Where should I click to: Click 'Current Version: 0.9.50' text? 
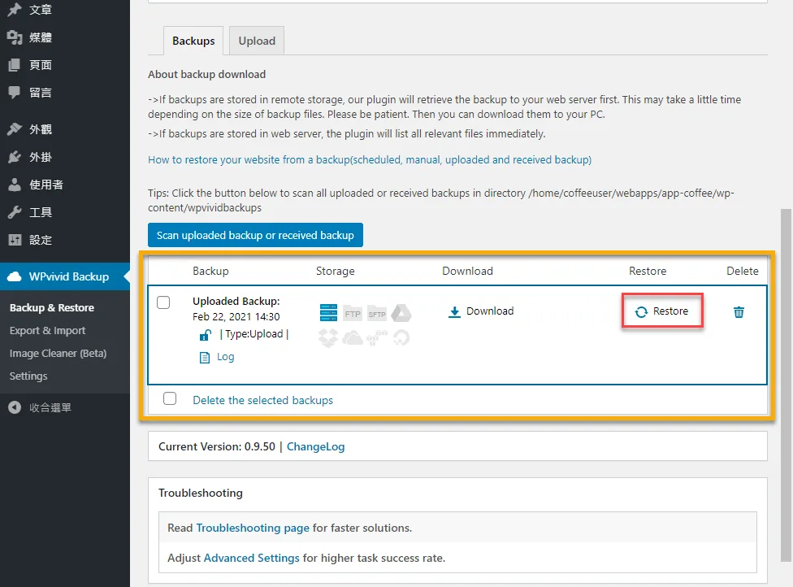(x=216, y=447)
